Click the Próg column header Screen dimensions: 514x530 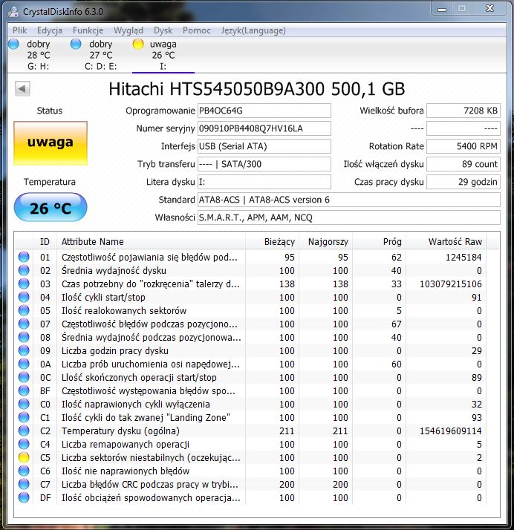tap(379, 242)
